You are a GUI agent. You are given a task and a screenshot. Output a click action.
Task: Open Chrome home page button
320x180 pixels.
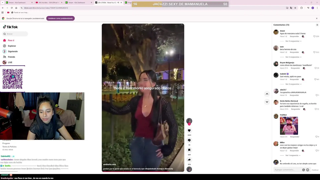tap(16, 8)
